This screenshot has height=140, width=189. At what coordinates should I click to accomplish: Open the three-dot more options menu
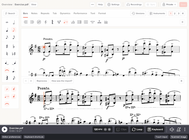tap(92, 5)
